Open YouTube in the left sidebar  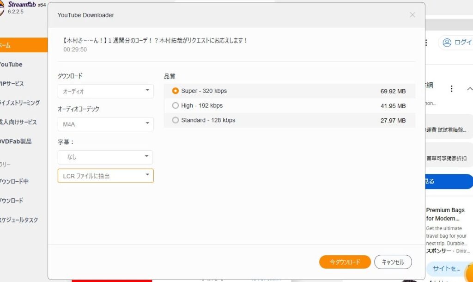11,65
